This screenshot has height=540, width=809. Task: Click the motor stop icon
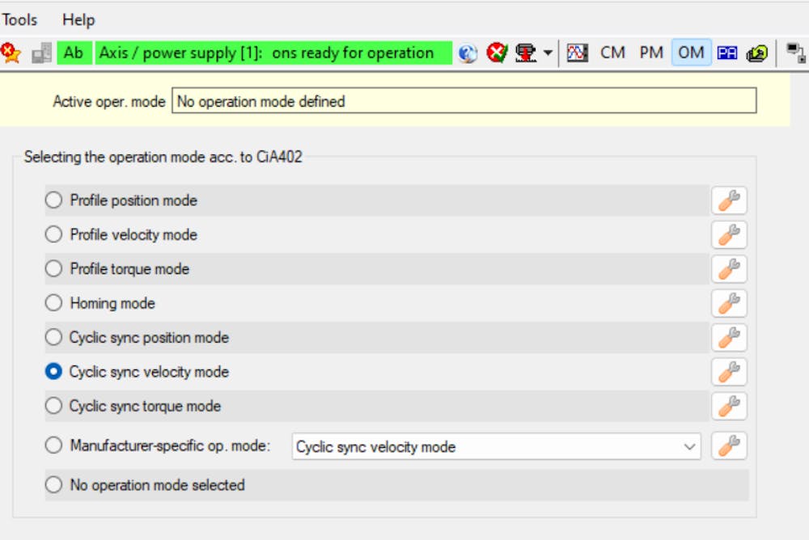point(526,53)
